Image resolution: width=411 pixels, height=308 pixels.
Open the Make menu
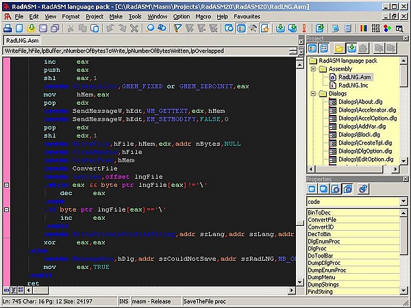(x=116, y=15)
